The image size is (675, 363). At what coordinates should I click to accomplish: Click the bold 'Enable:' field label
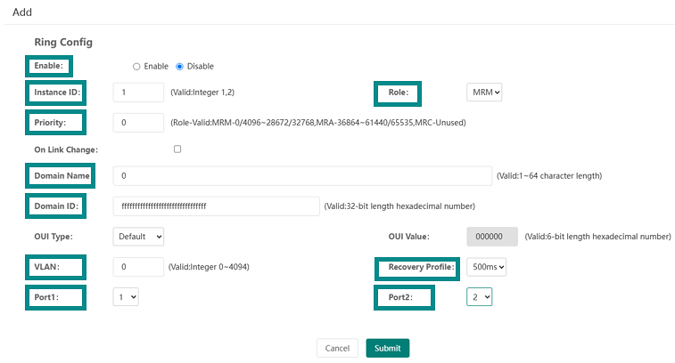(49, 66)
